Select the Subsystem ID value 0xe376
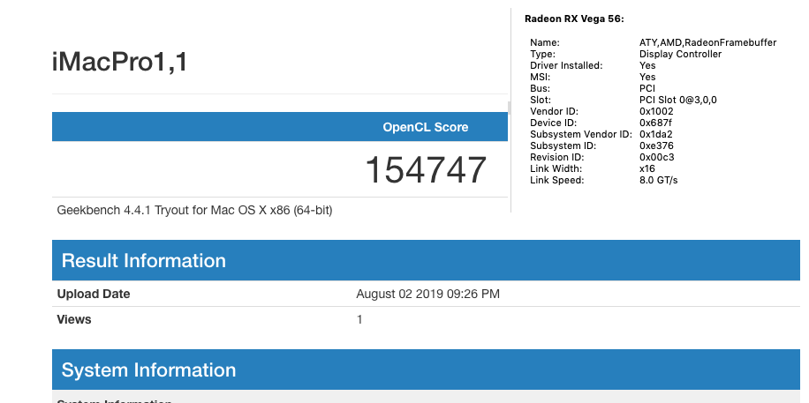Screen dimensions: 809x403 coord(656,146)
